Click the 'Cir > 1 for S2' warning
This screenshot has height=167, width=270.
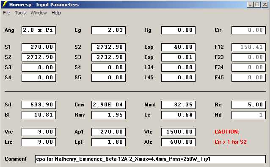coord(231,142)
